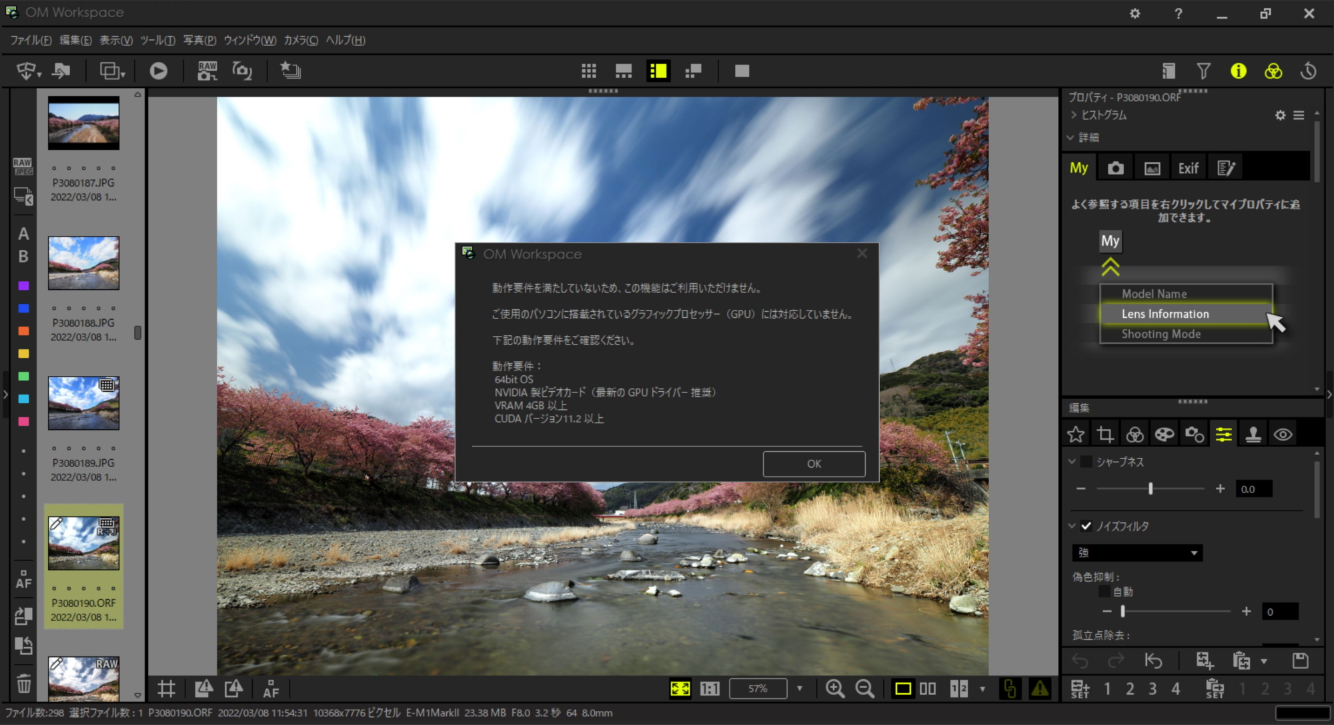Open the zoom percentage 57% dropdown
Screen dimensions: 1334x725
(x=799, y=688)
